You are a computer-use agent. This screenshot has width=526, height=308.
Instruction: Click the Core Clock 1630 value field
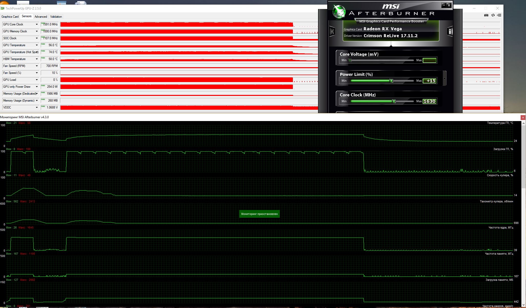pyautogui.click(x=429, y=101)
